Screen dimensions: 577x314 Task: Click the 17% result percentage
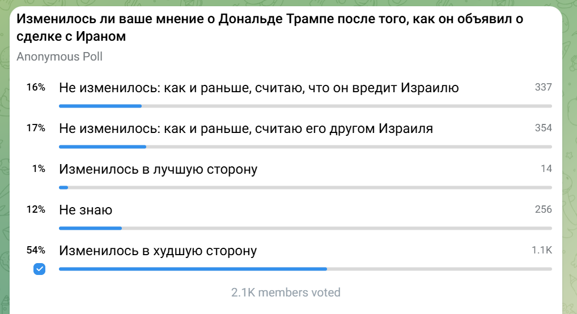tap(36, 128)
